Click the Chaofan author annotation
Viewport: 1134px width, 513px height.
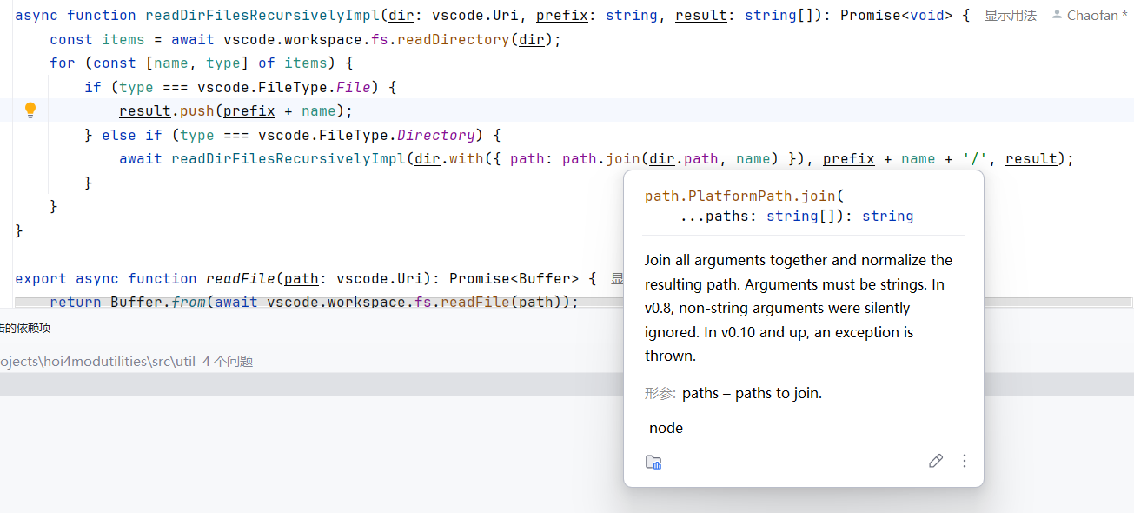(1097, 16)
